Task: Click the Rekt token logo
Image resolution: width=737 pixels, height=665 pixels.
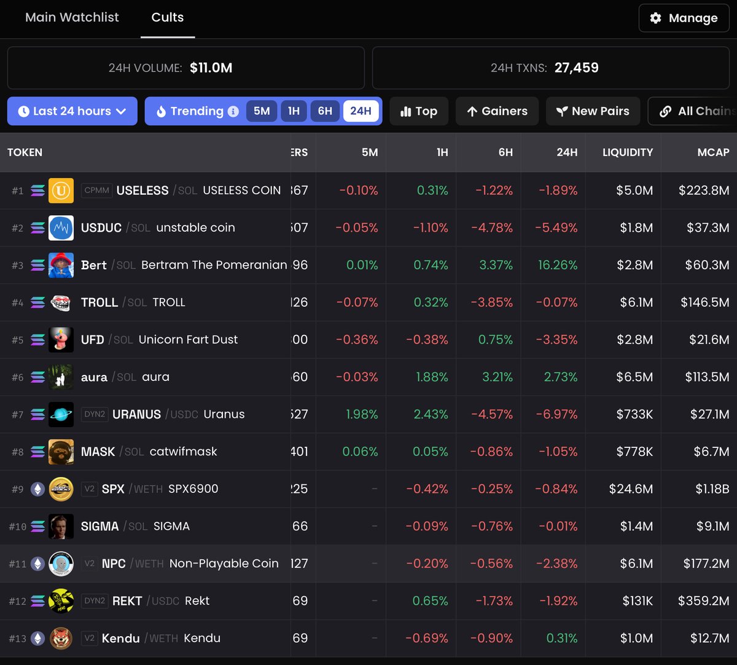Action: coord(61,601)
